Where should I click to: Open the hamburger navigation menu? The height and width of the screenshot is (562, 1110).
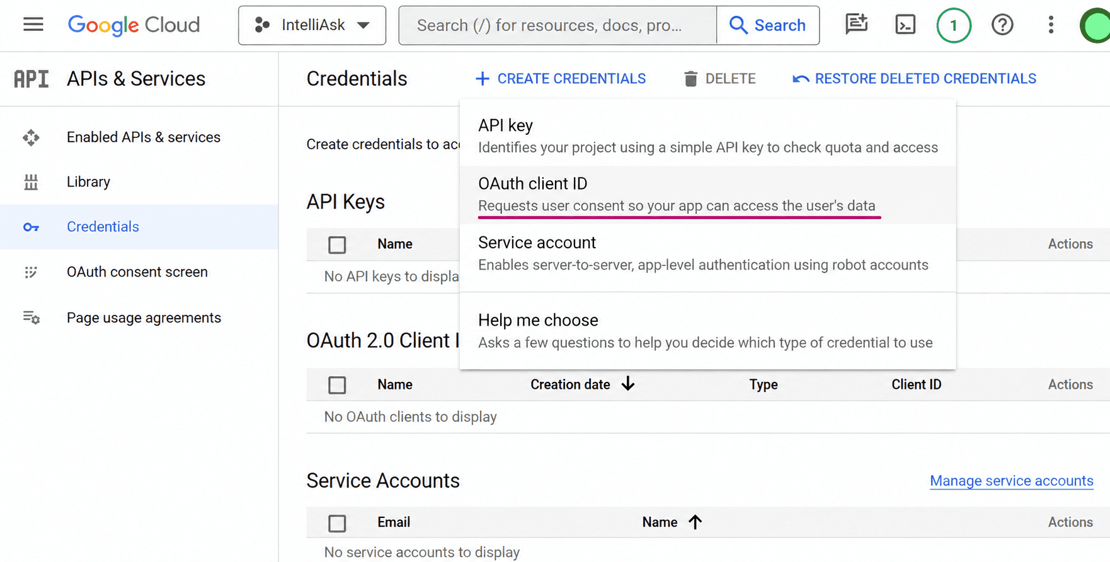point(33,25)
